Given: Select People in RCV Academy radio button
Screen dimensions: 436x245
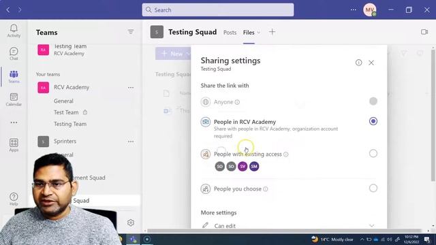Looking at the screenshot, I should (373, 121).
